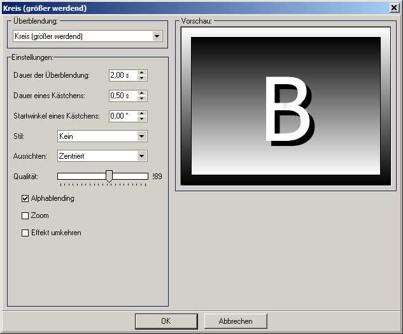The height and width of the screenshot is (334, 403).
Task: Click the Startwinkel eines Kästchens value field
Action: pos(123,117)
